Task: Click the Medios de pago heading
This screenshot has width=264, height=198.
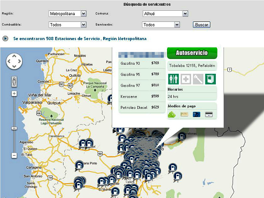Action: 181,106
